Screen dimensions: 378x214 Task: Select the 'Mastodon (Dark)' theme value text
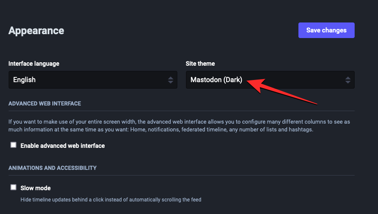[x=216, y=80]
